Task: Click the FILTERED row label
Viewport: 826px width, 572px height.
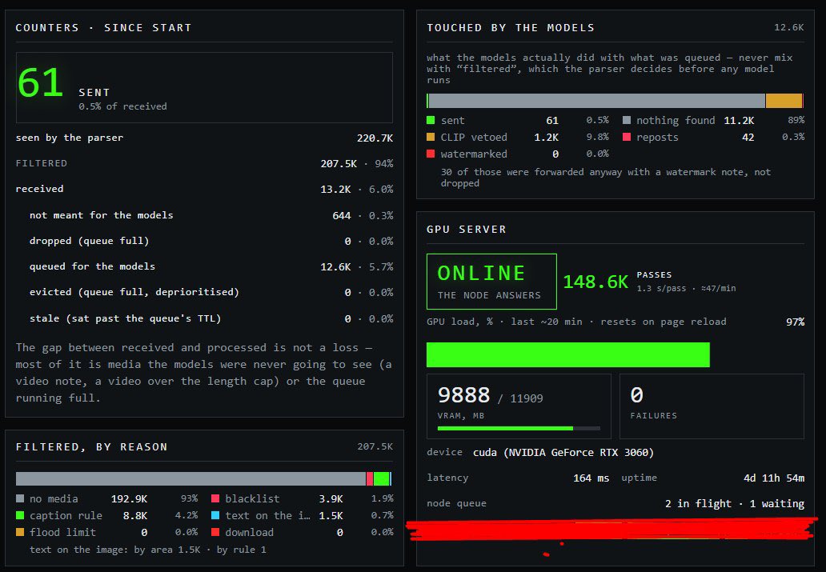Action: [x=42, y=163]
